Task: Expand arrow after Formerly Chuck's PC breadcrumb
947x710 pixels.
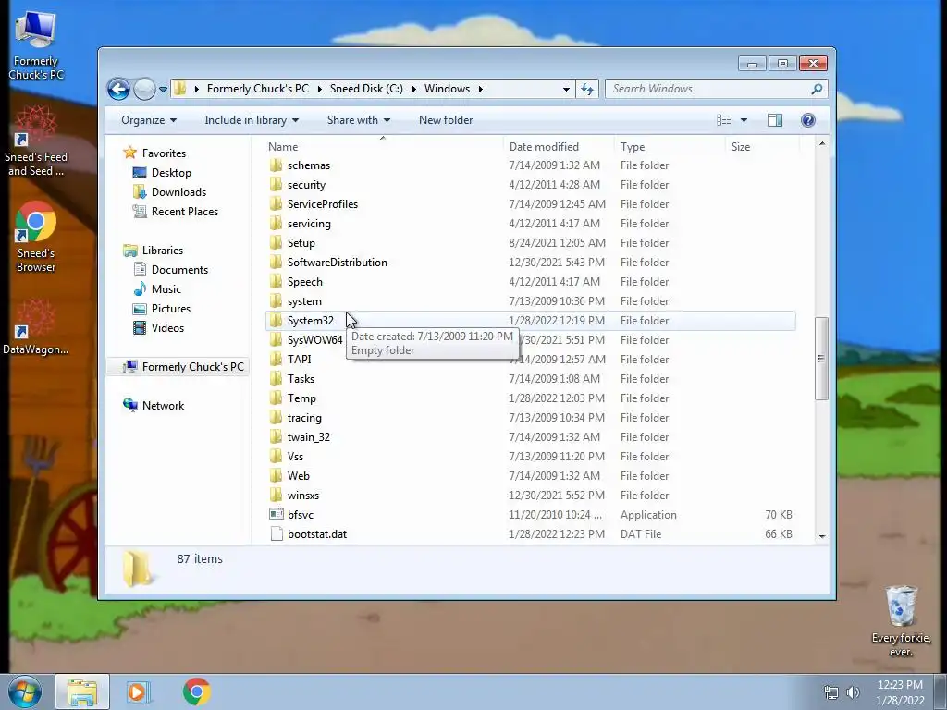Action: click(319, 89)
